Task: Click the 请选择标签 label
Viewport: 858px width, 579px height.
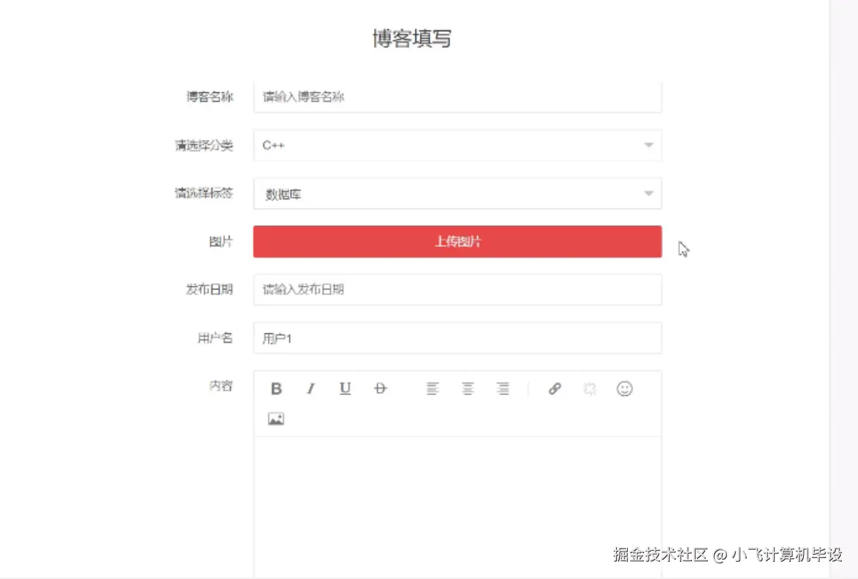Action: coord(204,193)
